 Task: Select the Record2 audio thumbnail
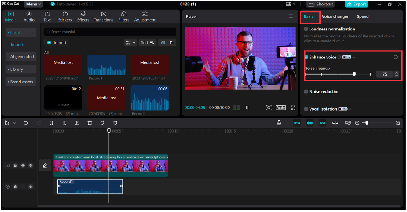[x=150, y=98]
